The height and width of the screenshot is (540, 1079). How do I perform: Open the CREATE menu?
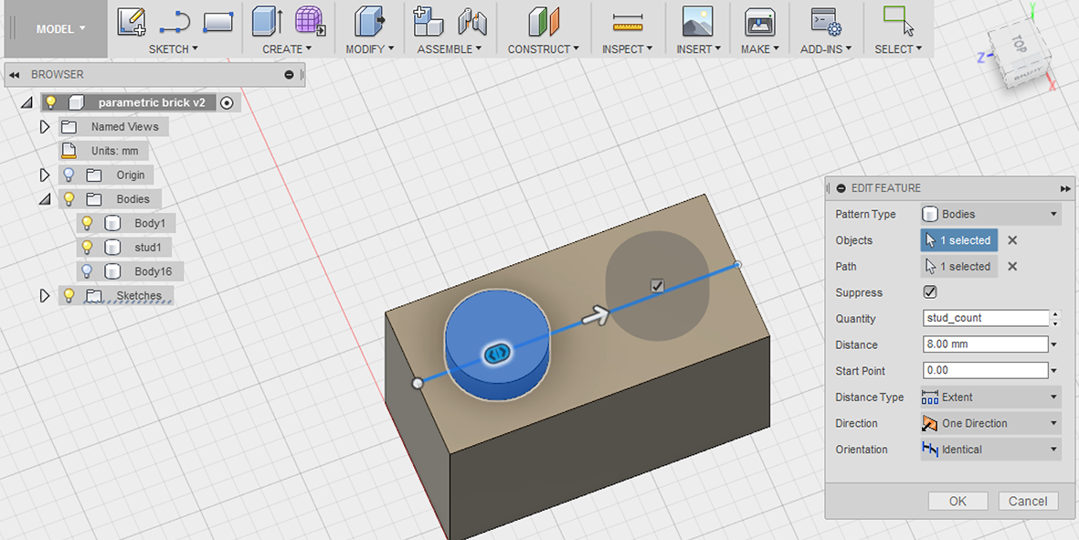(x=287, y=48)
